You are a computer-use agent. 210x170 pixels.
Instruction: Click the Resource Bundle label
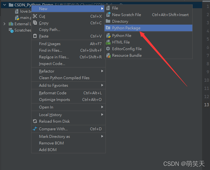(127, 56)
